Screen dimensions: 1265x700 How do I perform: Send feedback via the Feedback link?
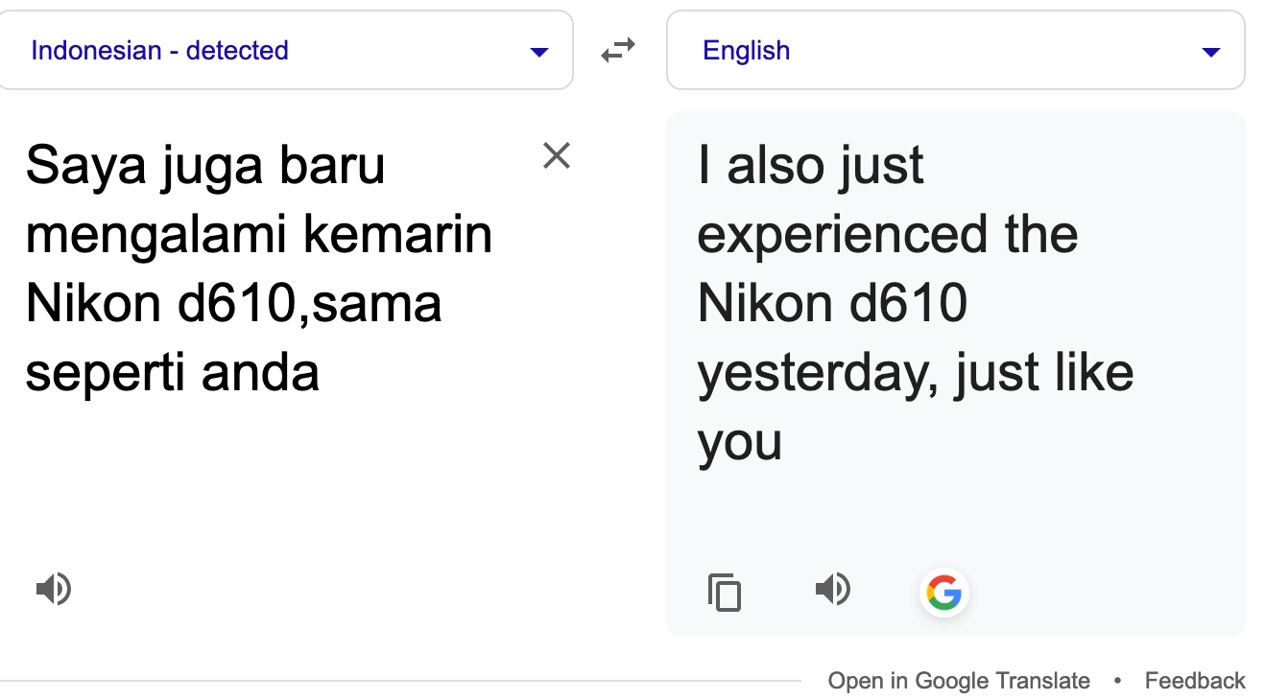tap(1195, 681)
